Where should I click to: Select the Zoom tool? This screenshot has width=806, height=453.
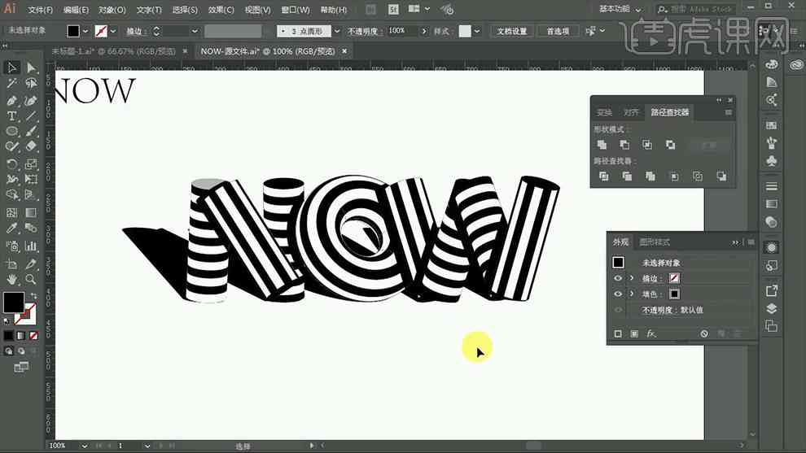[x=31, y=280]
